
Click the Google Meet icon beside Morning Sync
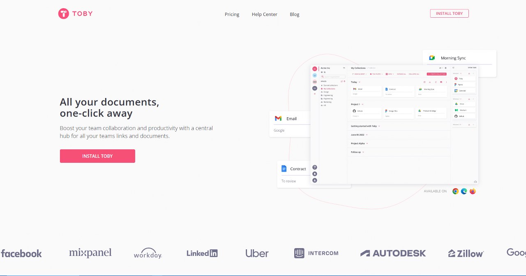click(x=432, y=58)
